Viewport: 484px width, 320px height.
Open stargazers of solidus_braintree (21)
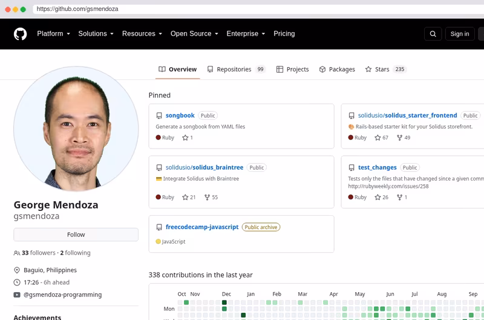coord(189,197)
